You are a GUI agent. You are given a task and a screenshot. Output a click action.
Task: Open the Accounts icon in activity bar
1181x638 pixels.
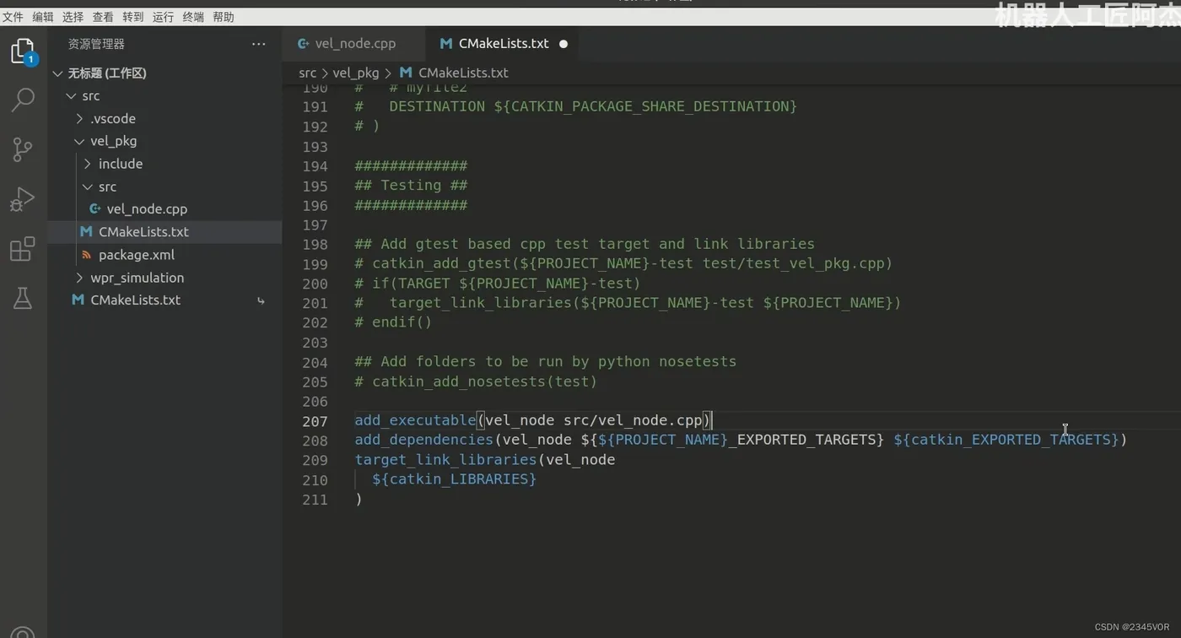[23, 631]
